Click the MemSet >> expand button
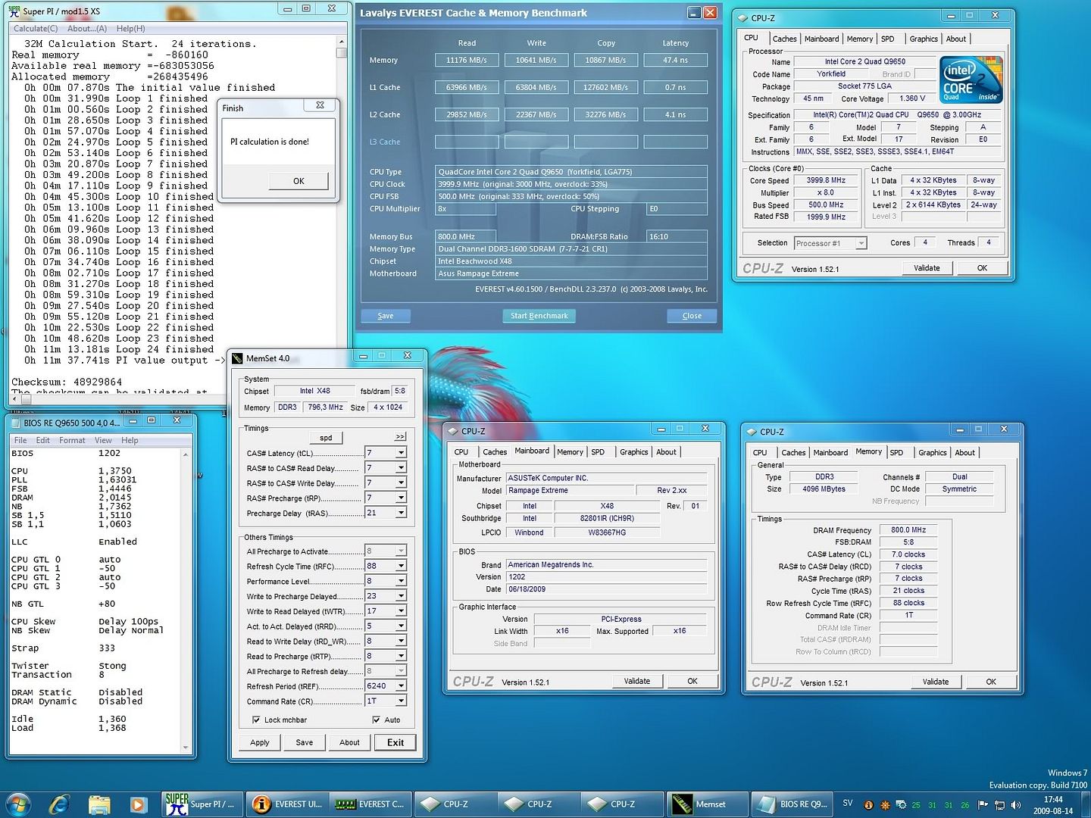 pyautogui.click(x=400, y=437)
